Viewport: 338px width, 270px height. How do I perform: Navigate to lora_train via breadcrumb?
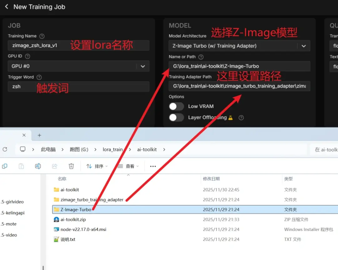(x=113, y=149)
